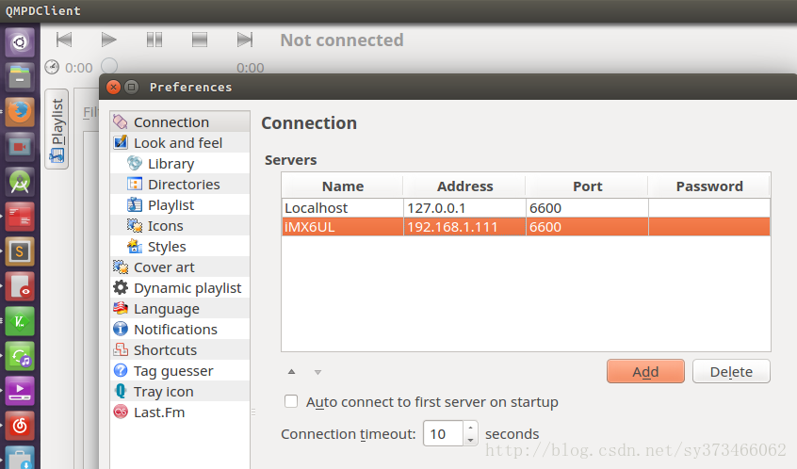Viewport: 797px width, 469px height.
Task: Launch the green Vim editor icon
Action: click(x=20, y=321)
